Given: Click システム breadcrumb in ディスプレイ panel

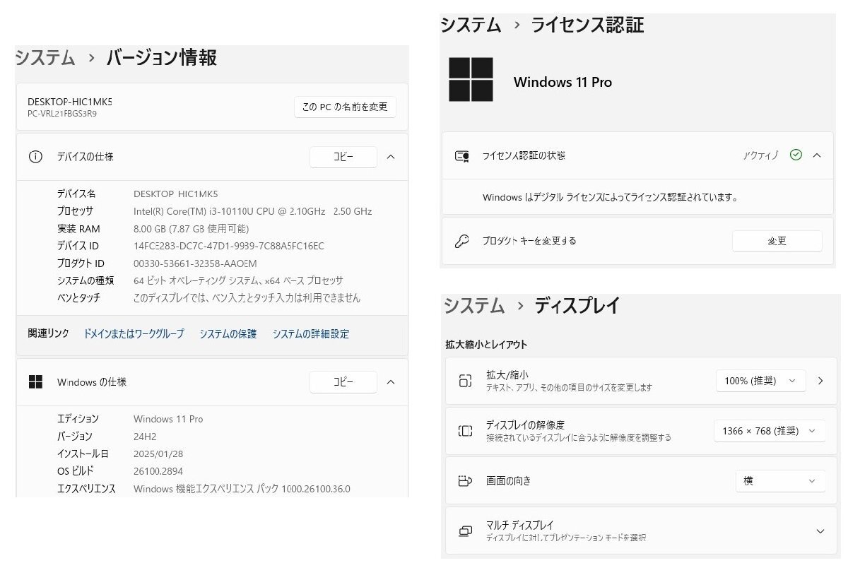Looking at the screenshot, I should [x=474, y=305].
